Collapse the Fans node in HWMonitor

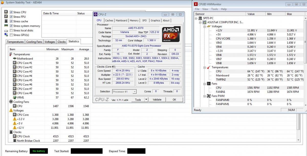point(204,84)
